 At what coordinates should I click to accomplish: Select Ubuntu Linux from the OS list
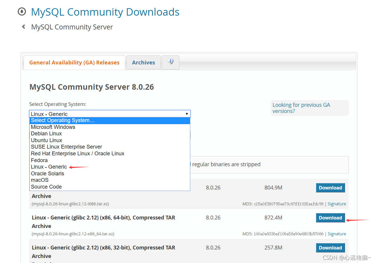tap(110, 140)
